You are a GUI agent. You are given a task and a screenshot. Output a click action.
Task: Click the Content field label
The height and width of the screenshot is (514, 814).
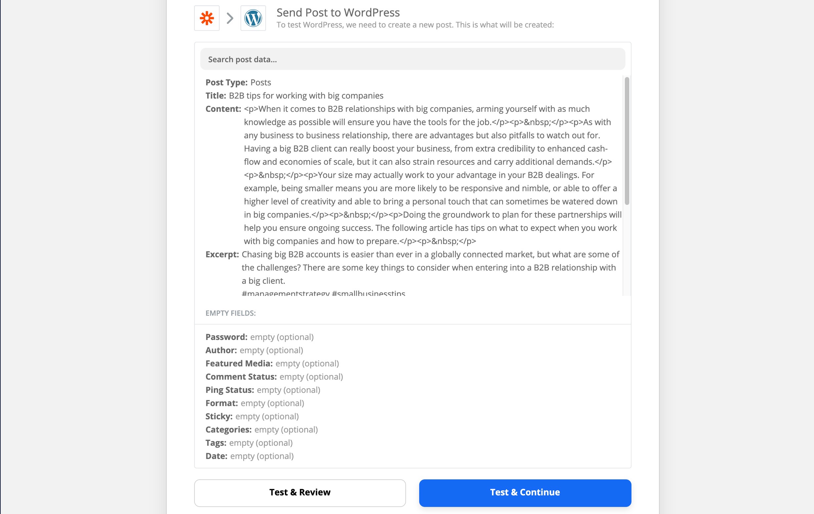pos(223,109)
